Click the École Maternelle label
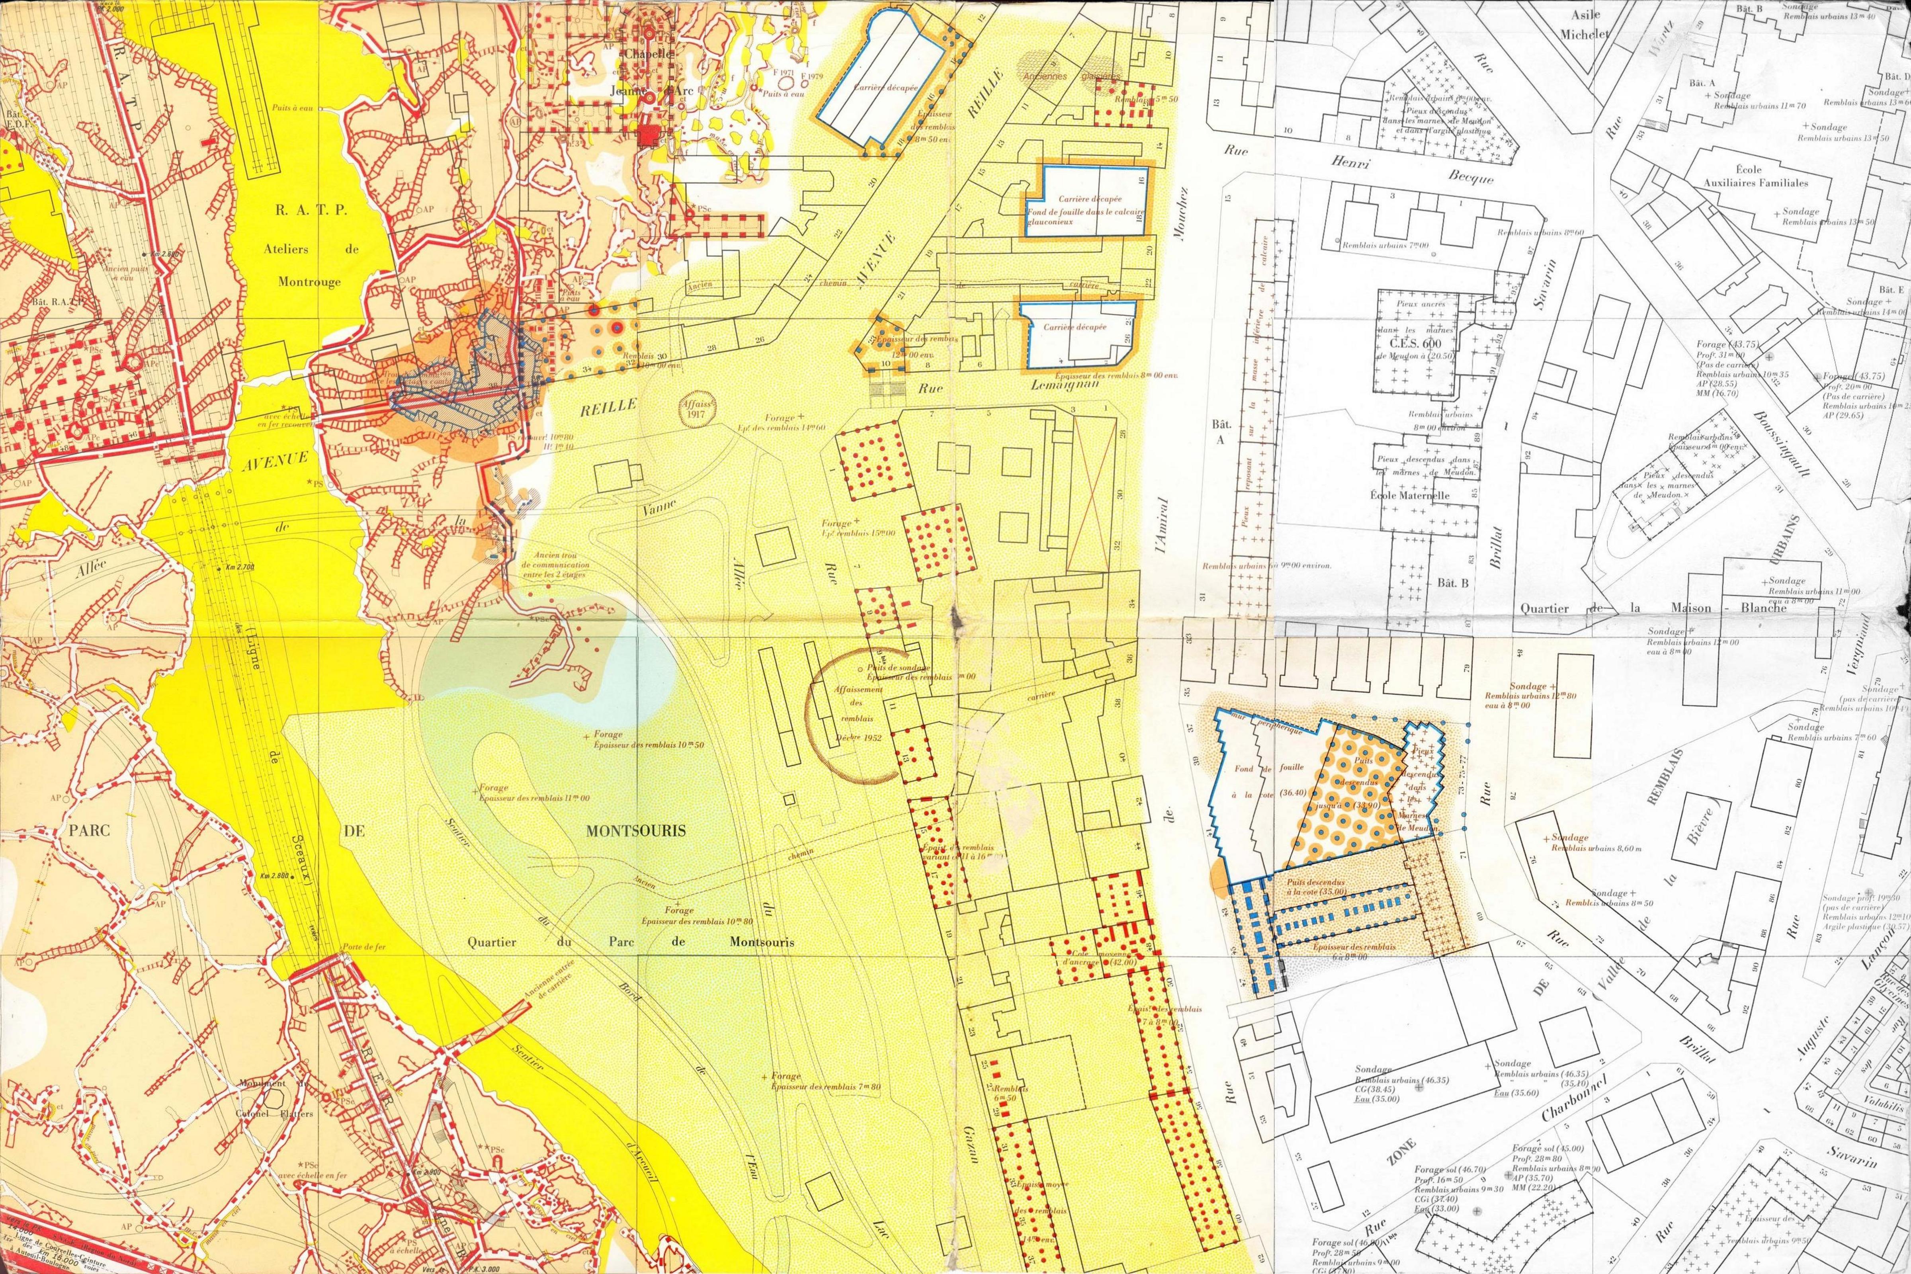Viewport: 1911px width, 1274px height. pos(1410,495)
